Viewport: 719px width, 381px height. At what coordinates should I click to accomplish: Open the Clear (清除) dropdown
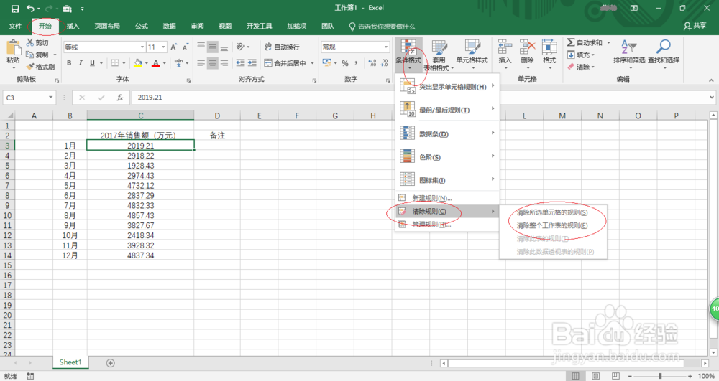click(x=580, y=67)
